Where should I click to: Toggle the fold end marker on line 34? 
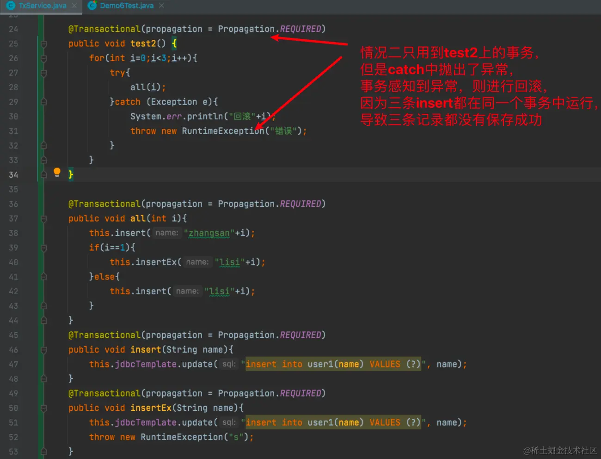[x=44, y=175]
